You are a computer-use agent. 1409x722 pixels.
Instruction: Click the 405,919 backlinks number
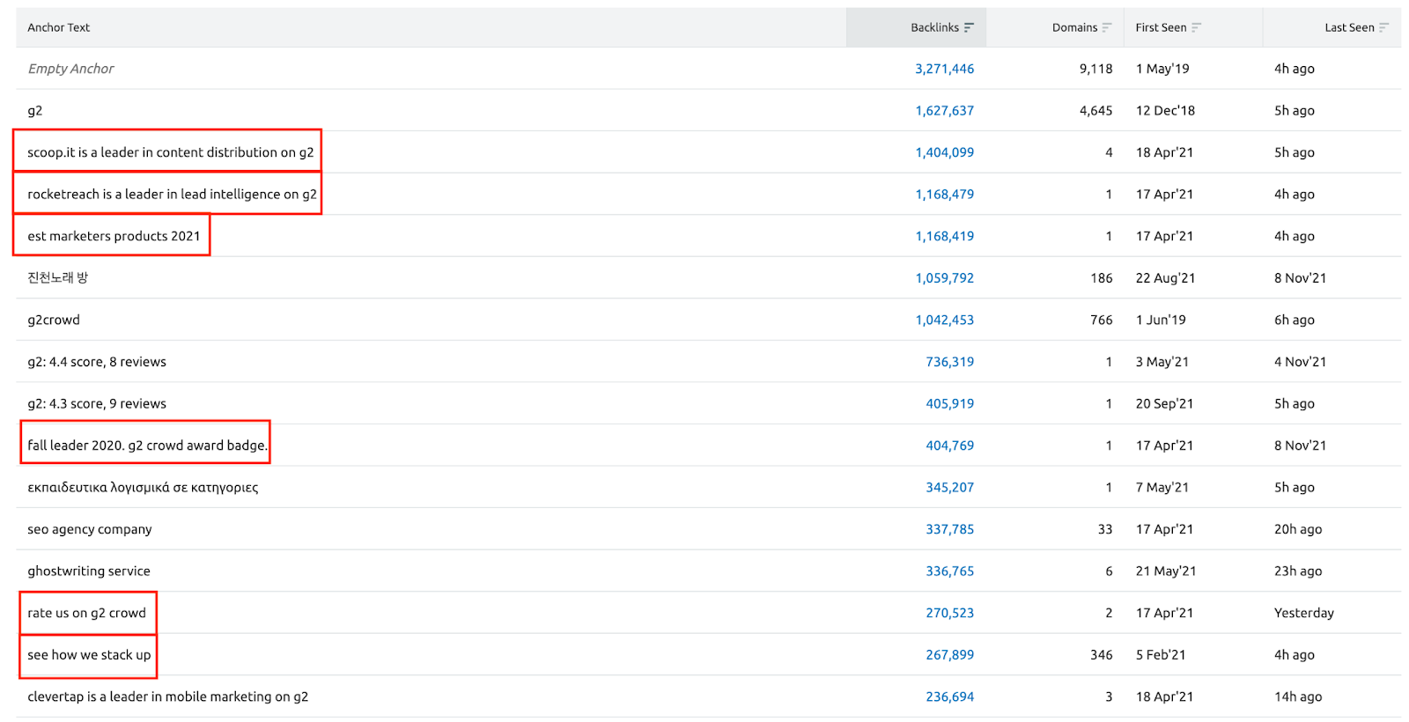(x=949, y=403)
